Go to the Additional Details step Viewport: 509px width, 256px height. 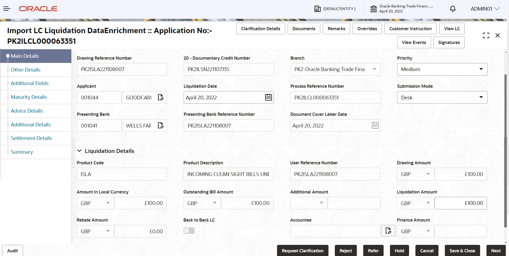36,125
